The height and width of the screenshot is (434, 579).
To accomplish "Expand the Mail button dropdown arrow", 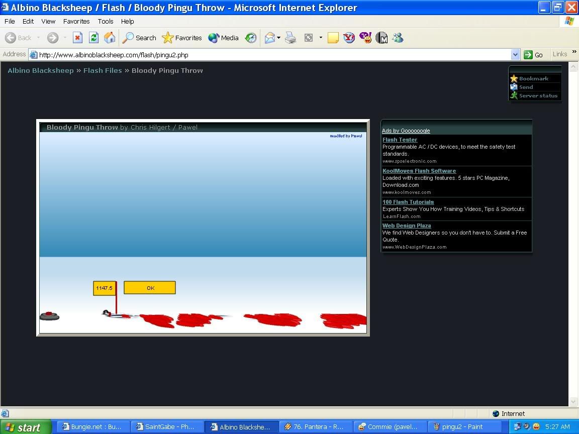I will (278, 38).
